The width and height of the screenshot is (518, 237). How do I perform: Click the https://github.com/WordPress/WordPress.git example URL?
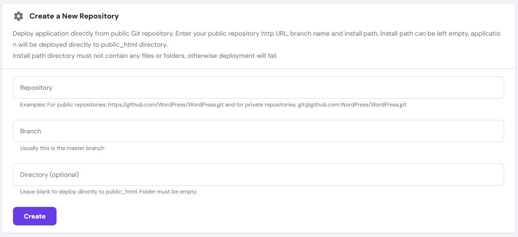point(166,105)
